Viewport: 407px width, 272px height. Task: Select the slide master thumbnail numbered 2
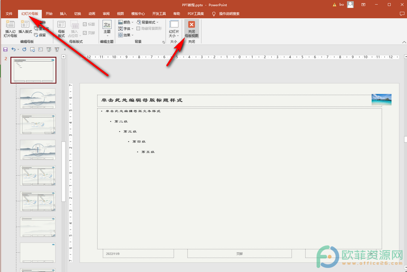click(x=33, y=70)
